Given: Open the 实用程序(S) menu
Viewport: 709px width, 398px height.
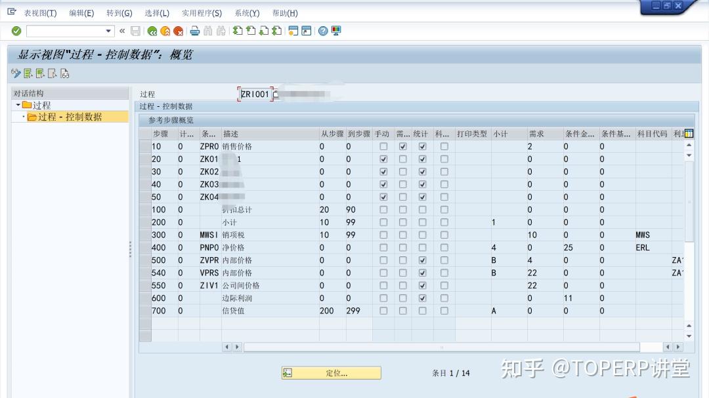Looking at the screenshot, I should click(x=202, y=13).
